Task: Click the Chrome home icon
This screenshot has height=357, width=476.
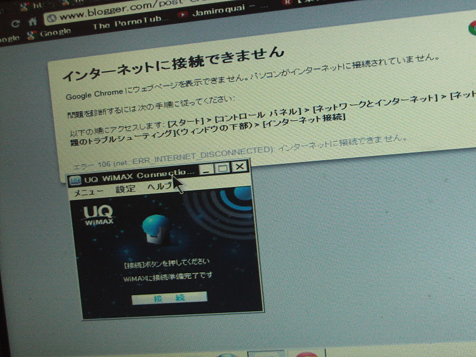Action: (33, 21)
